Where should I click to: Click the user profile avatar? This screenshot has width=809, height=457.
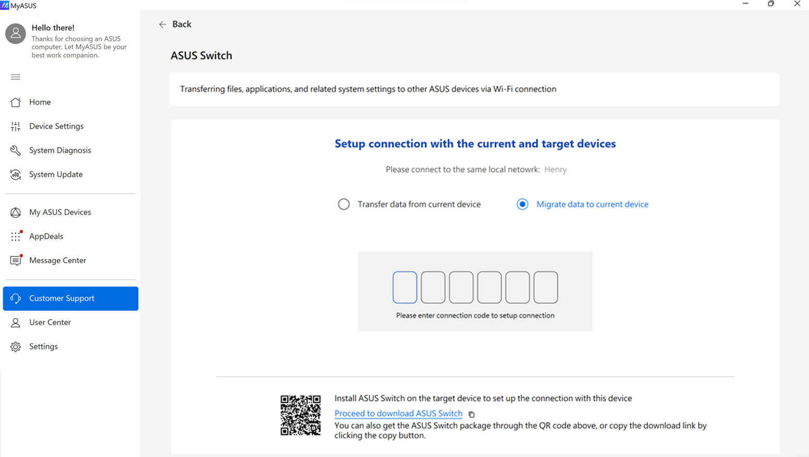coord(16,33)
